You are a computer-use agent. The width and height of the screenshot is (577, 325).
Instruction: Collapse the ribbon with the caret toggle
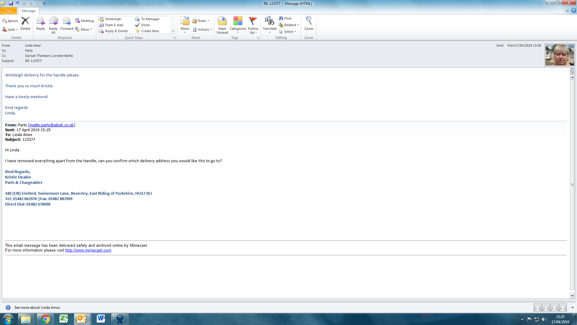pos(567,11)
